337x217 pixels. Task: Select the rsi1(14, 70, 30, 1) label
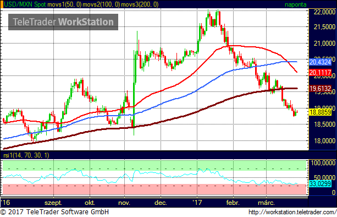pos(26,155)
